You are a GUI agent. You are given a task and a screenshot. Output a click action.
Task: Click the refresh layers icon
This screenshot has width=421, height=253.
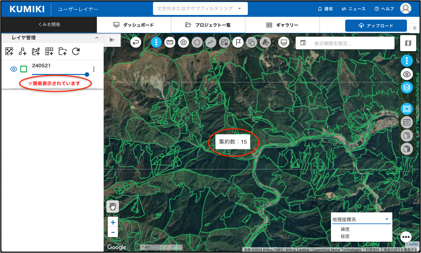[76, 51]
